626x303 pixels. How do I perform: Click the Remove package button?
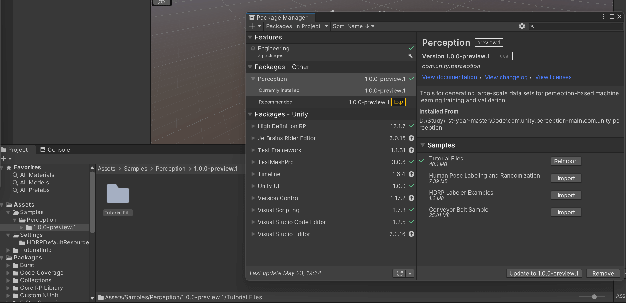click(x=603, y=273)
